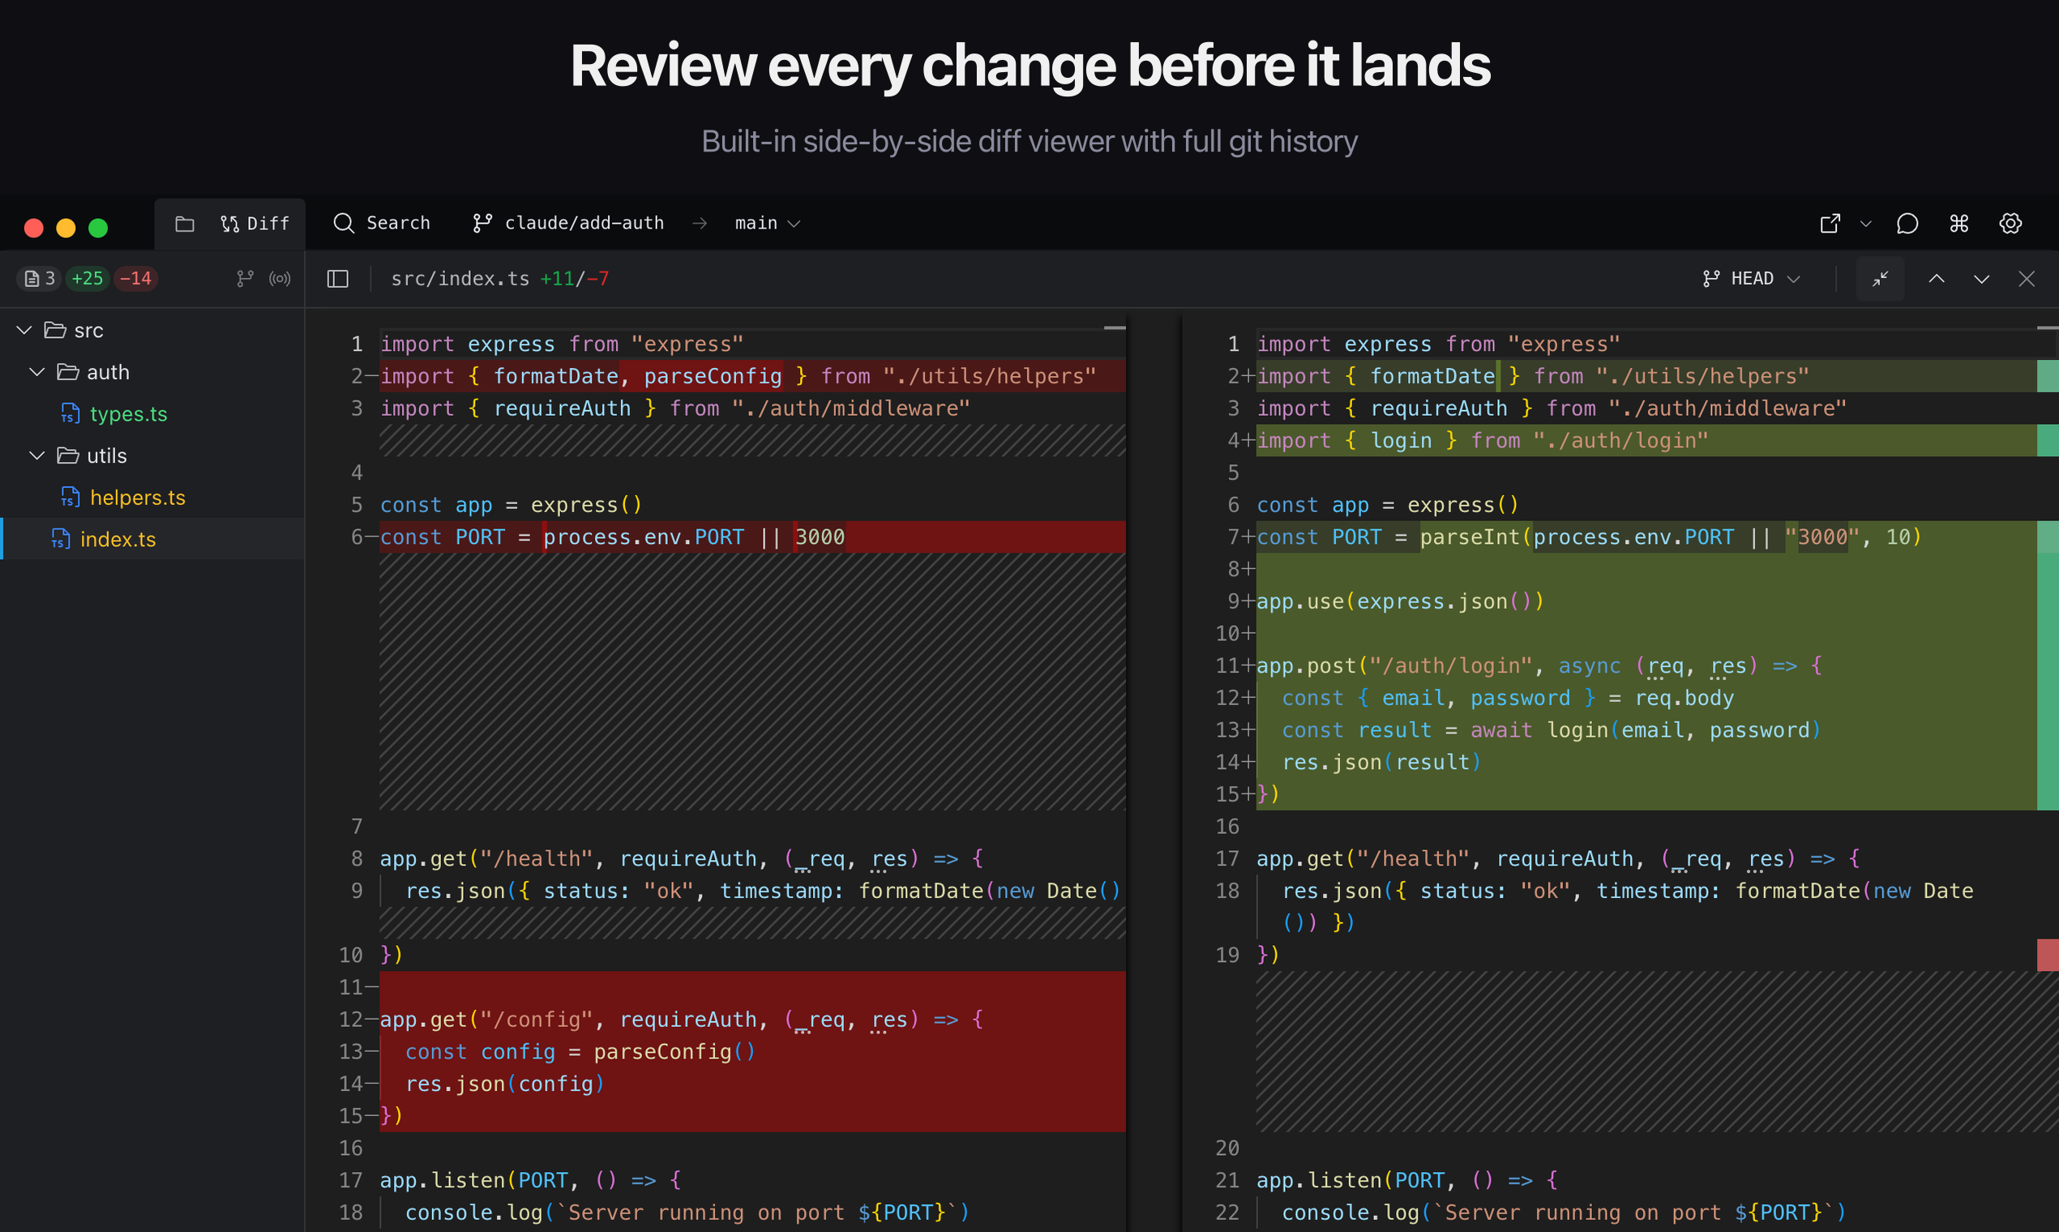
Task: Open the HEAD revision dropdown
Action: click(x=1751, y=279)
